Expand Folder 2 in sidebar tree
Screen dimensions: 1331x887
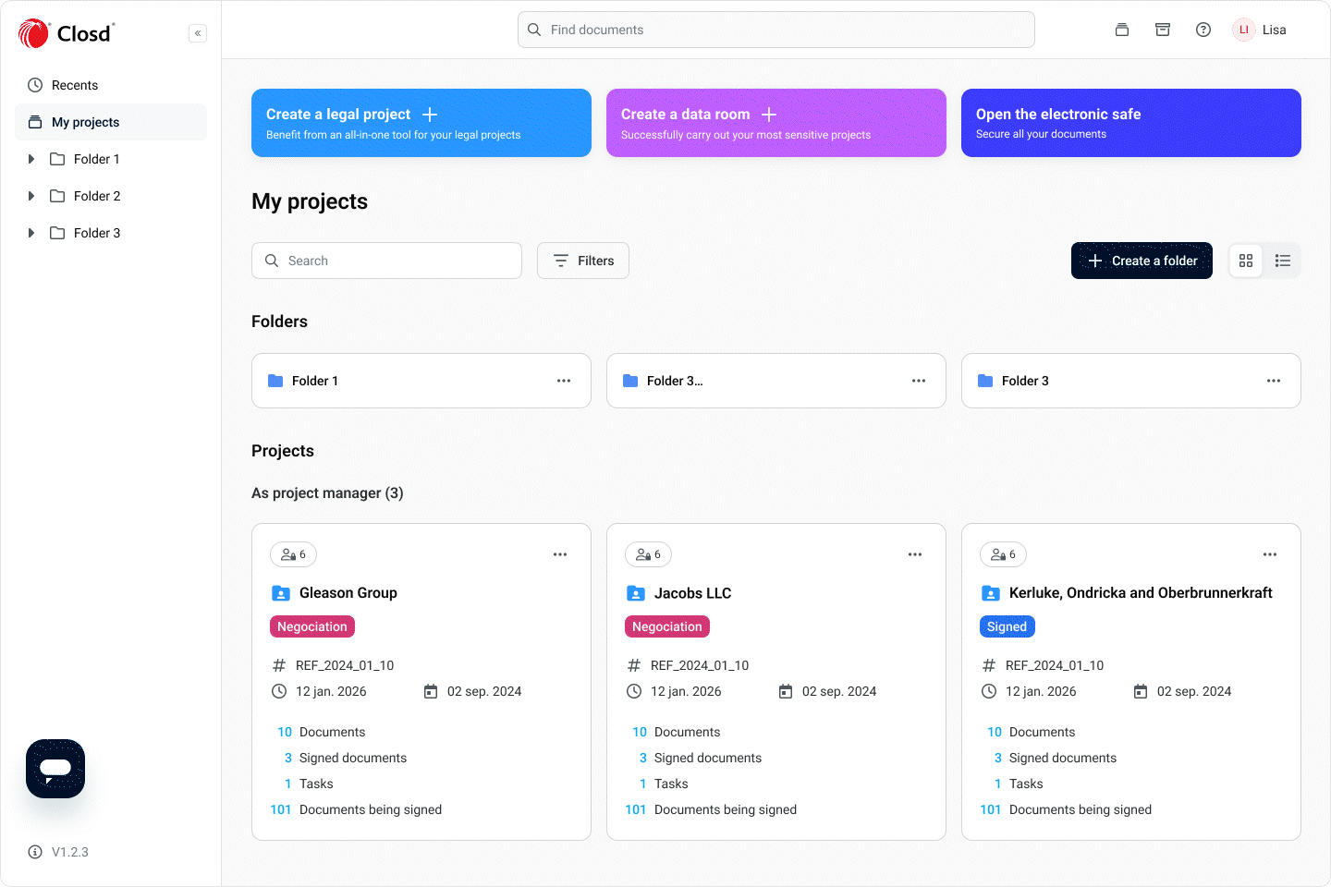click(x=31, y=196)
